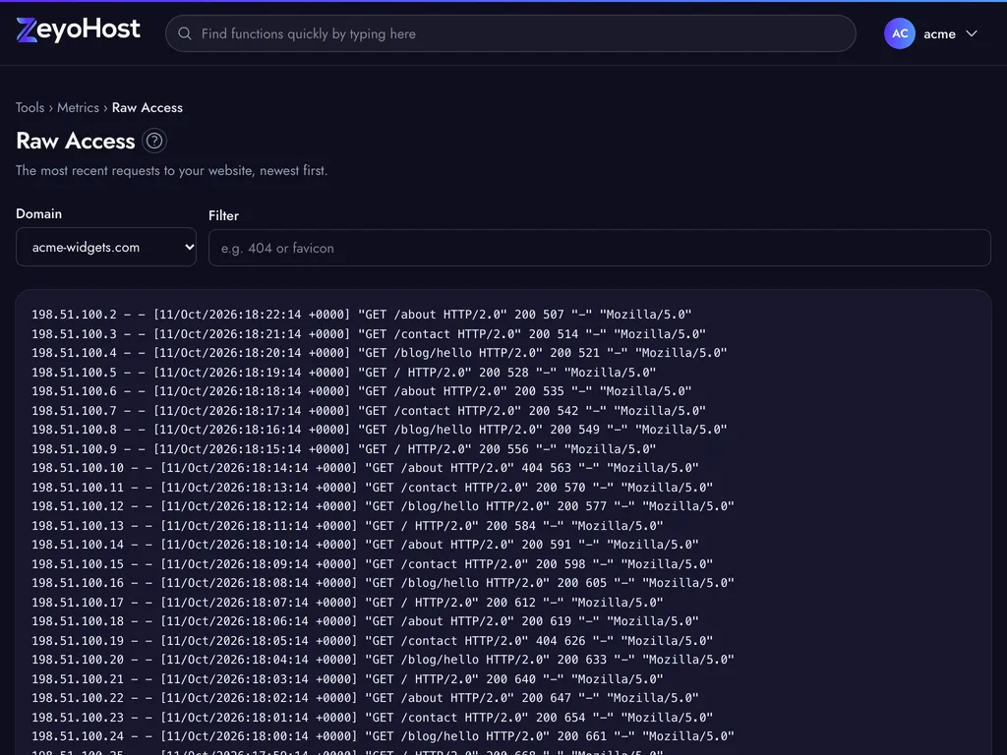This screenshot has width=1007, height=755.
Task: Click the Raw Access page heading
Action: (x=75, y=141)
